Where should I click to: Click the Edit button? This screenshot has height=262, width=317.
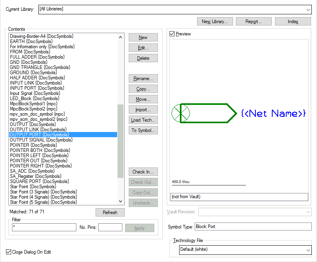(x=143, y=48)
